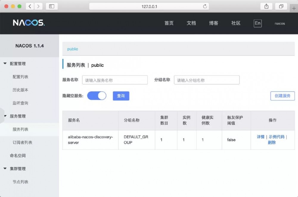Select the public namespace tab
Viewport: 298px width, 197px height.
pyautogui.click(x=73, y=49)
